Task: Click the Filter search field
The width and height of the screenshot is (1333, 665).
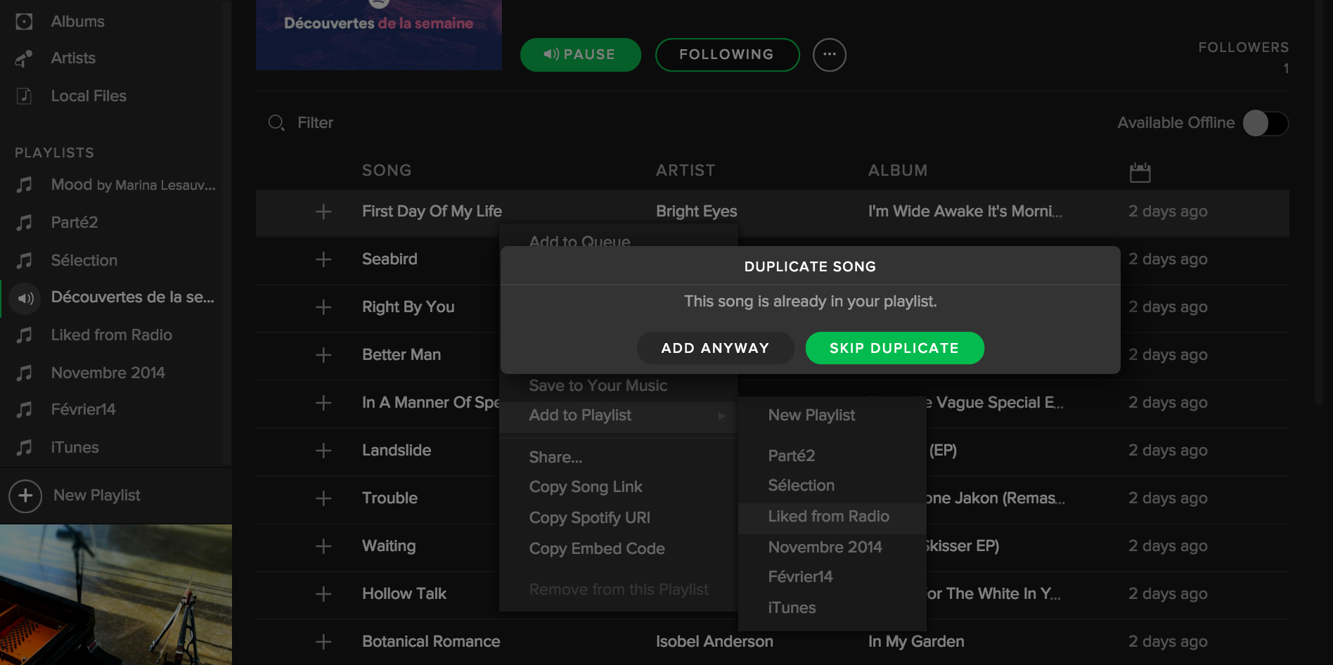Action: (x=316, y=123)
